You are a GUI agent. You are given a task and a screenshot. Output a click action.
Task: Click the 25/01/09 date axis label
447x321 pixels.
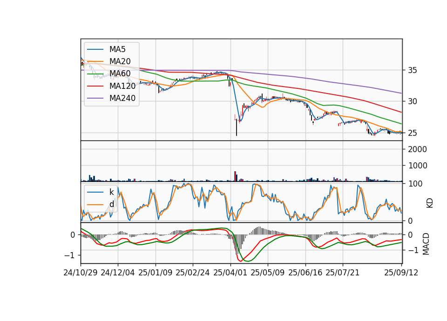[x=155, y=273]
